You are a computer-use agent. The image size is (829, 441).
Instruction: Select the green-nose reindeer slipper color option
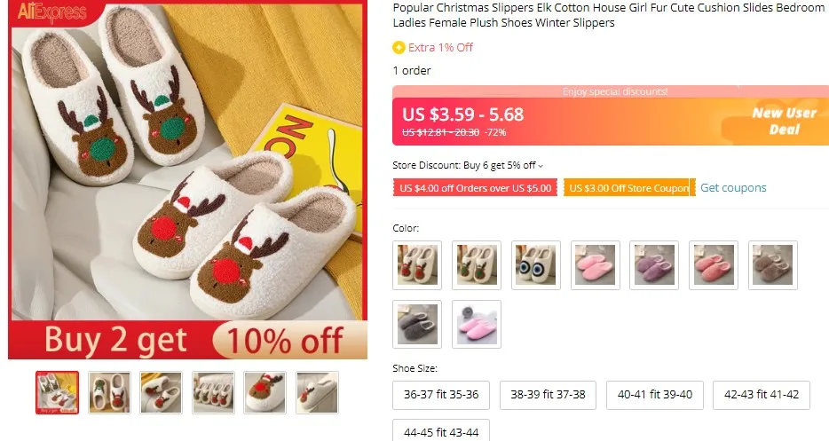pyautogui.click(x=477, y=265)
